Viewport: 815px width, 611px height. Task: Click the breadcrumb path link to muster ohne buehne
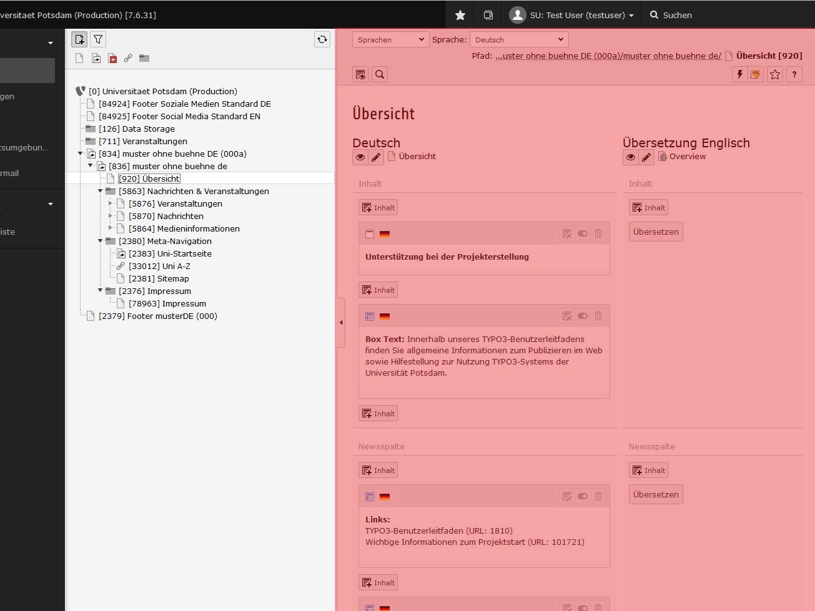point(608,56)
